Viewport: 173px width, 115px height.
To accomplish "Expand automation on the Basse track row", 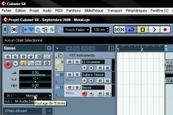I will point(56,95).
